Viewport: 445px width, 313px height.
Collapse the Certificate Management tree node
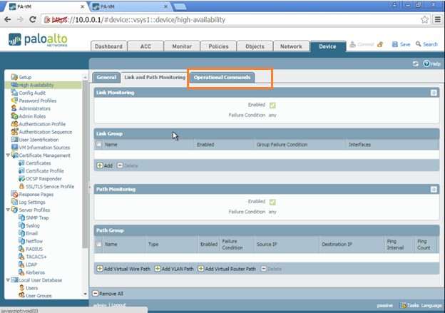(x=7, y=155)
